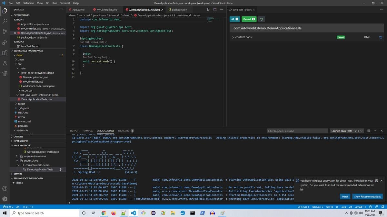This screenshot has height=217, width=387.
Task: Open the Terminal menu
Action: [x=65, y=3]
